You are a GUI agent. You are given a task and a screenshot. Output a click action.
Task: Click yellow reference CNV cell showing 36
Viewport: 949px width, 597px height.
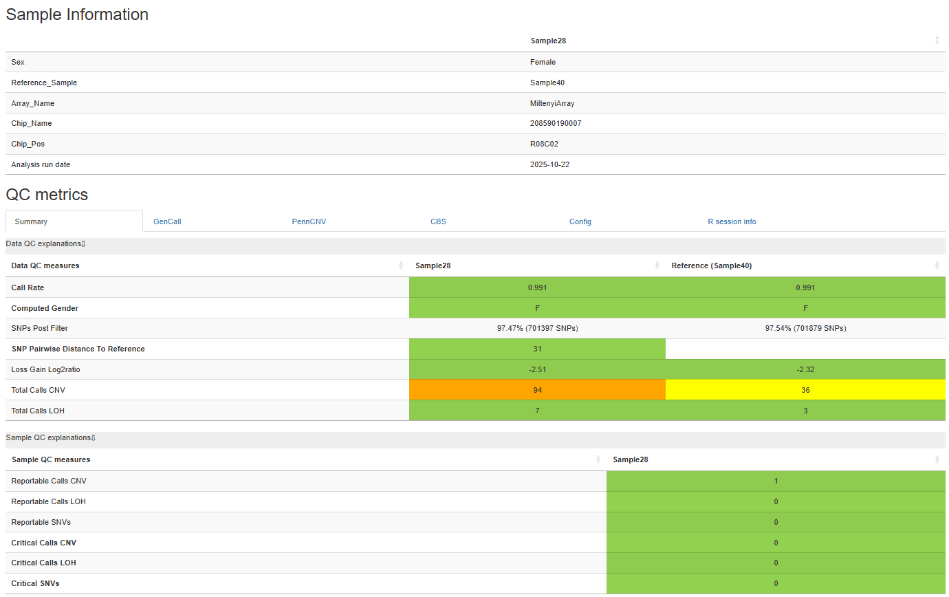[x=805, y=390]
